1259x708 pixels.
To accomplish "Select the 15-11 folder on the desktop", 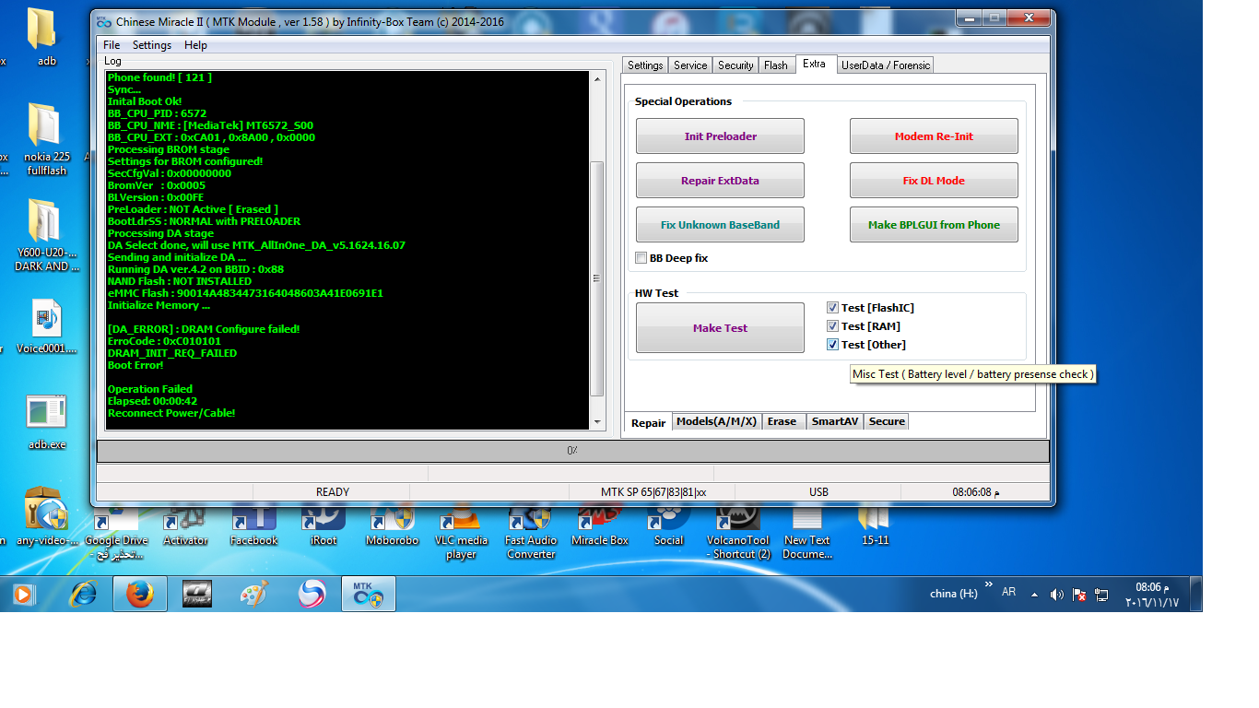I will (x=876, y=525).
